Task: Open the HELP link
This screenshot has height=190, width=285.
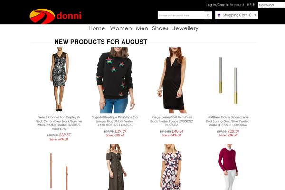Action: pos(251,5)
